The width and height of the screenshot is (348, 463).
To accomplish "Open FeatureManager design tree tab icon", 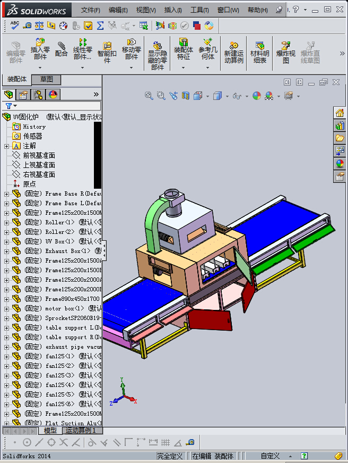I will [x=8, y=95].
